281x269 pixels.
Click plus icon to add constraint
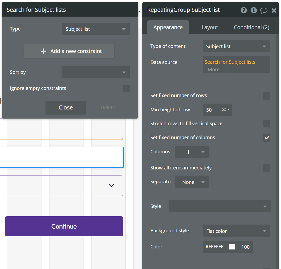(x=43, y=51)
